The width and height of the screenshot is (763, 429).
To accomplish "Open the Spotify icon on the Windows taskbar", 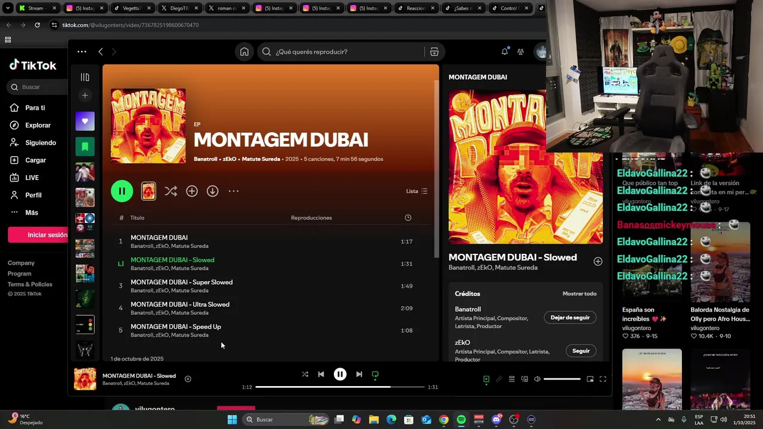I will pos(461,419).
